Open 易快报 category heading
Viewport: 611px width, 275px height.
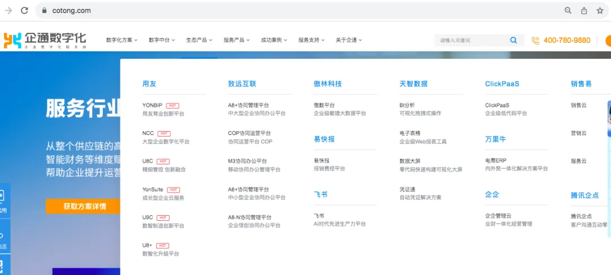coord(324,139)
